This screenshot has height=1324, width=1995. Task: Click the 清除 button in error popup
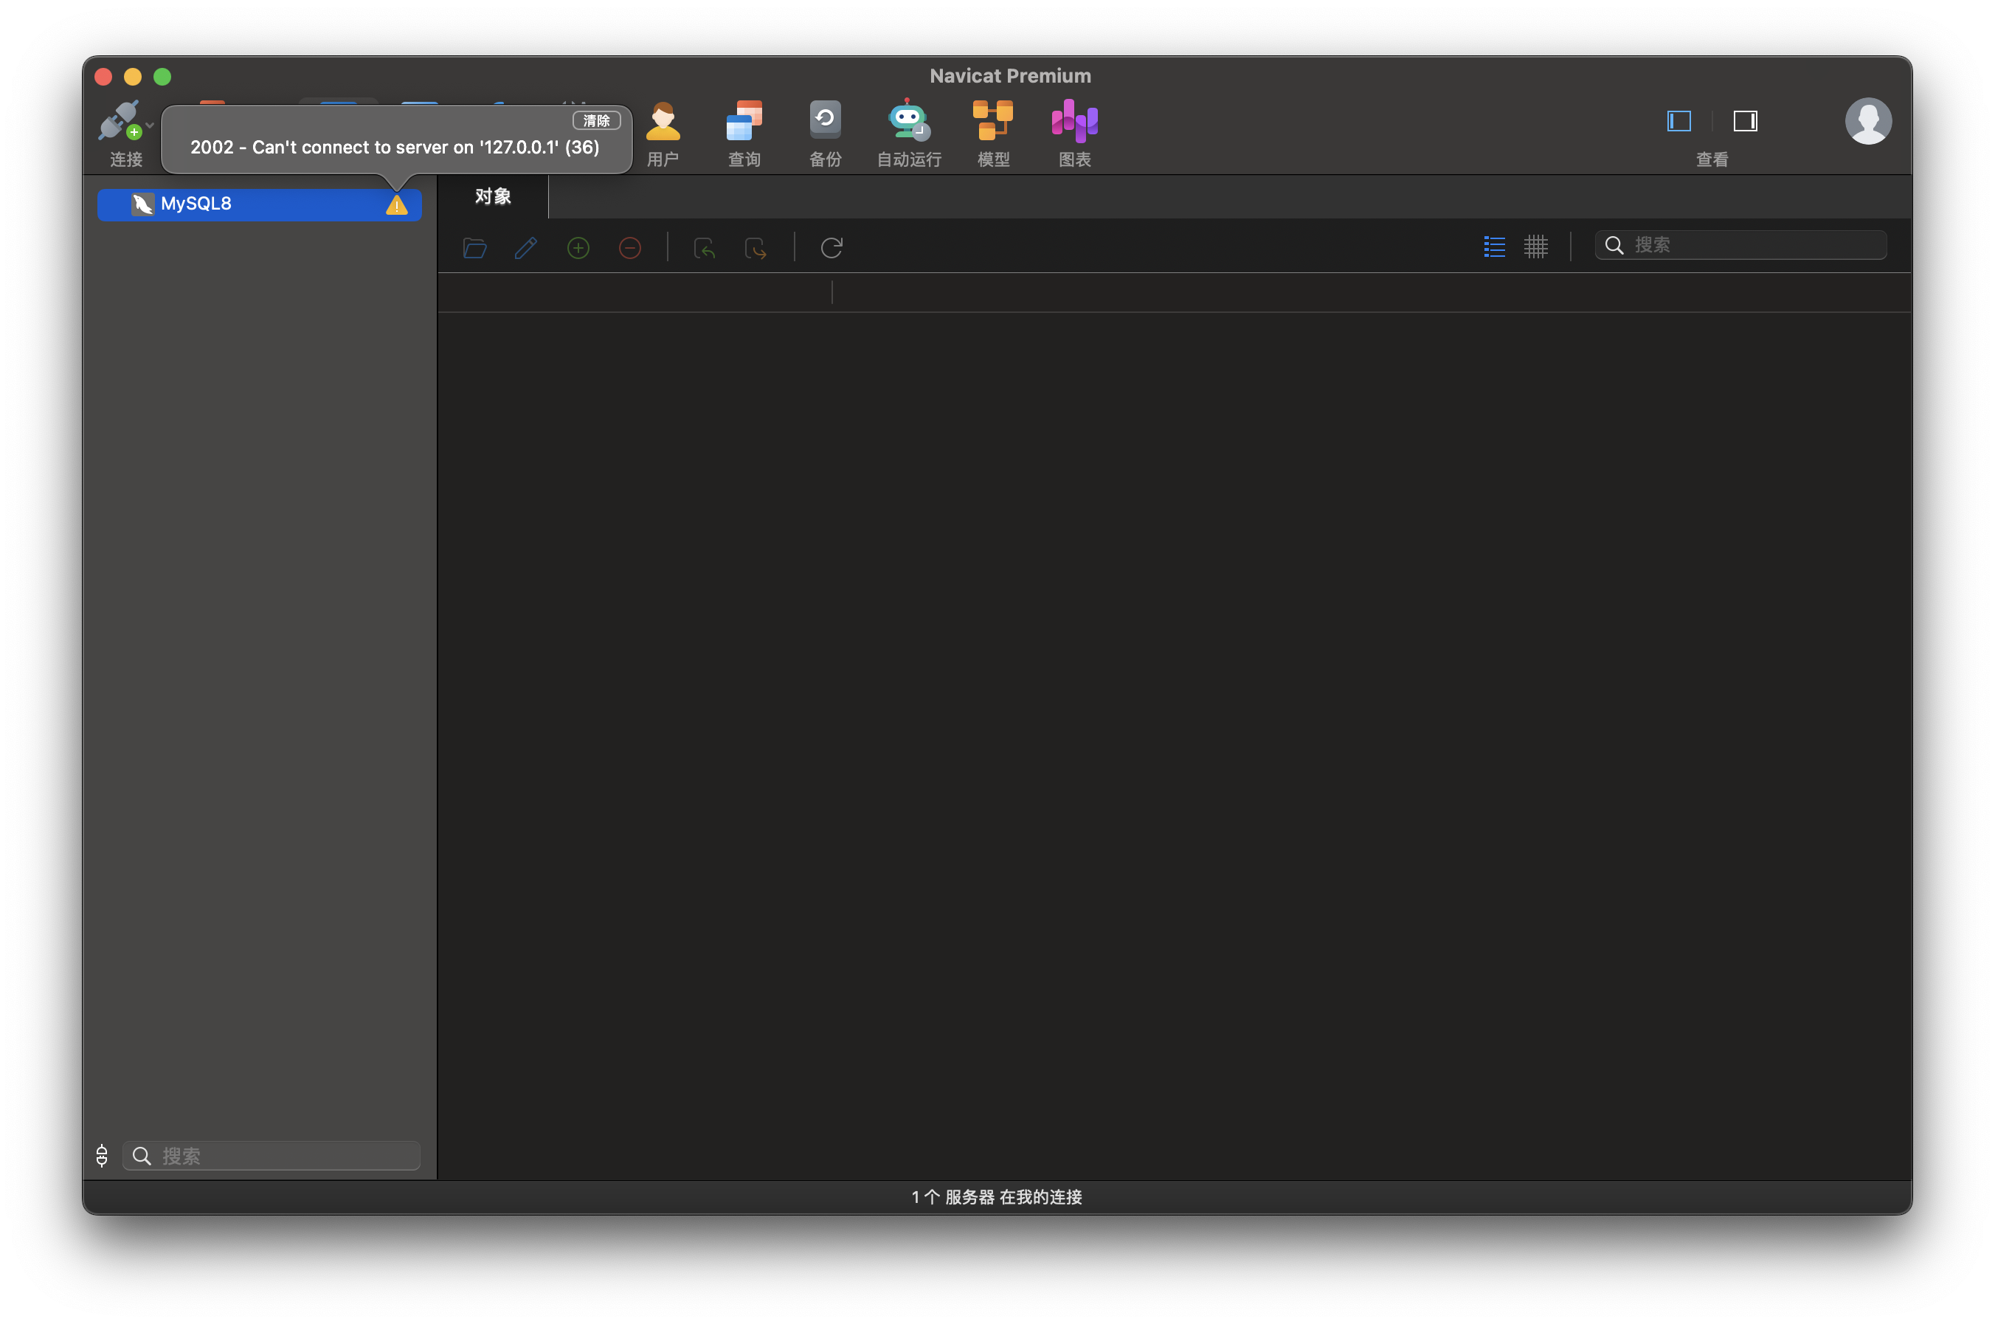pyautogui.click(x=596, y=121)
